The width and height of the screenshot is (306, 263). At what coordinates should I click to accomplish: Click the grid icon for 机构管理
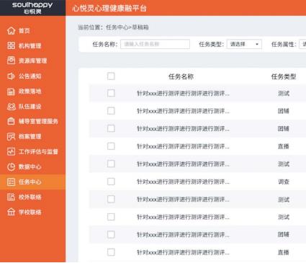click(12, 45)
